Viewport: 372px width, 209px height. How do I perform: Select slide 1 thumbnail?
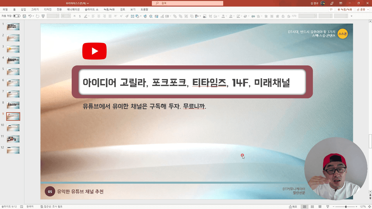click(x=13, y=27)
